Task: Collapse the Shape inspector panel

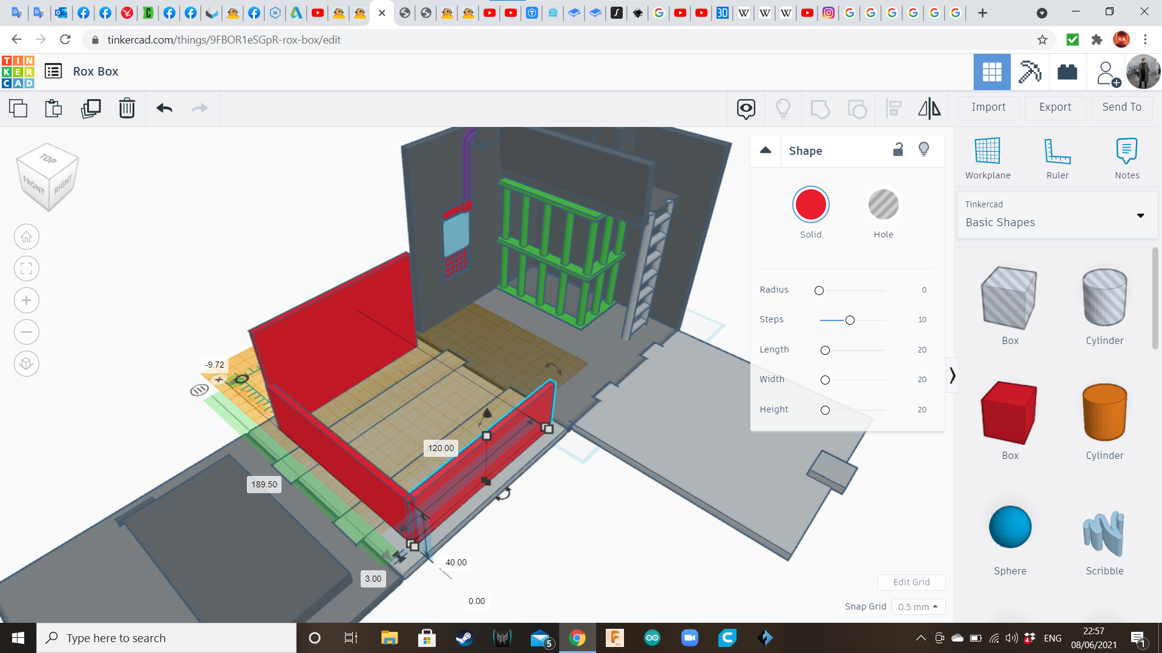Action: [x=766, y=150]
